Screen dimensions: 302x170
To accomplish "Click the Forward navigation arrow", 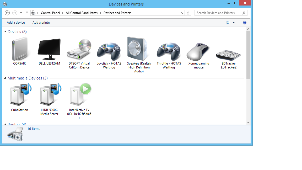I will (15, 13).
